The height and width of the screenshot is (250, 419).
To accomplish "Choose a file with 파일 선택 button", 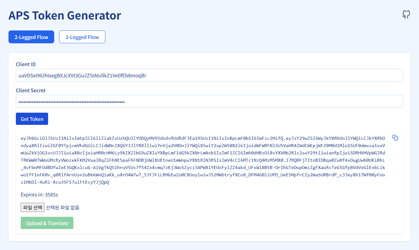I will 33,207.
